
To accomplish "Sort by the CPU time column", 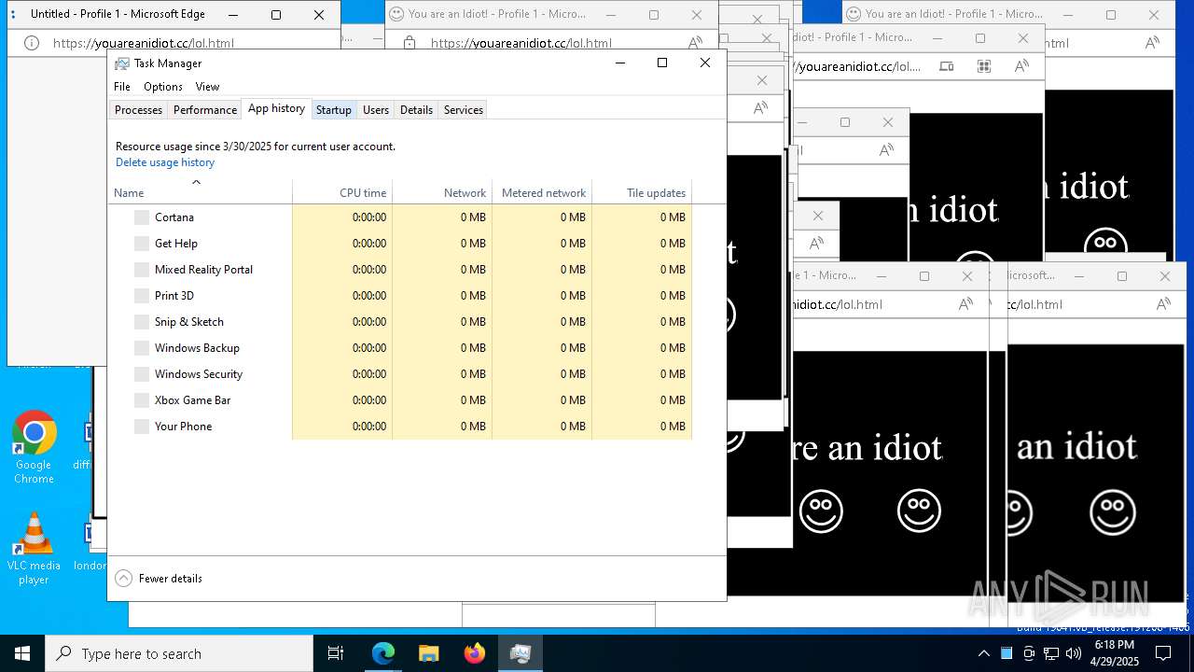I will (342, 192).
